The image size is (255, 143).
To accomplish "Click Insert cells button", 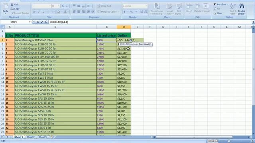I will [189, 8].
